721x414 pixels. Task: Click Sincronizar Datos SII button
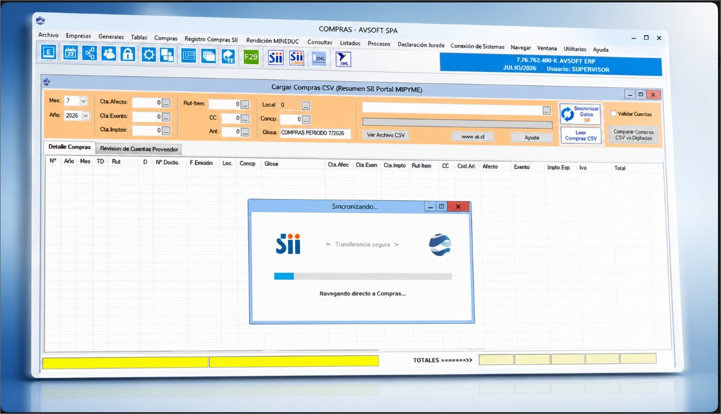(580, 114)
